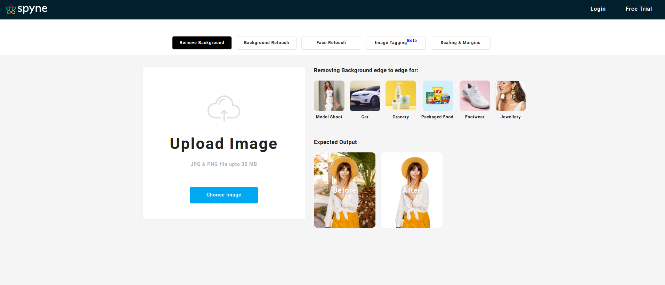Click the Upload Image heading area
This screenshot has height=285, width=665.
pyautogui.click(x=224, y=144)
